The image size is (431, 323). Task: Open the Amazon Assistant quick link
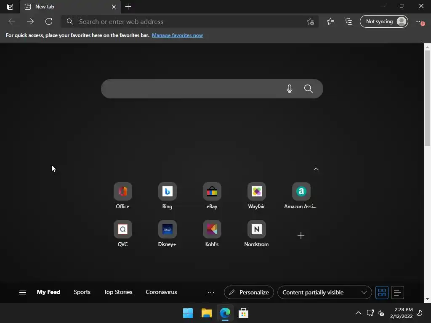301,196
